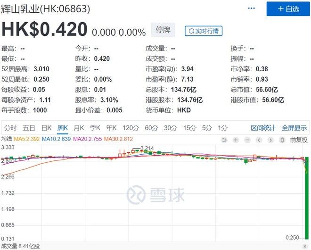Image resolution: width=311 pixels, height=250 pixels.
Task: Click the 52周最高 value 3.010
Action: tap(41, 69)
